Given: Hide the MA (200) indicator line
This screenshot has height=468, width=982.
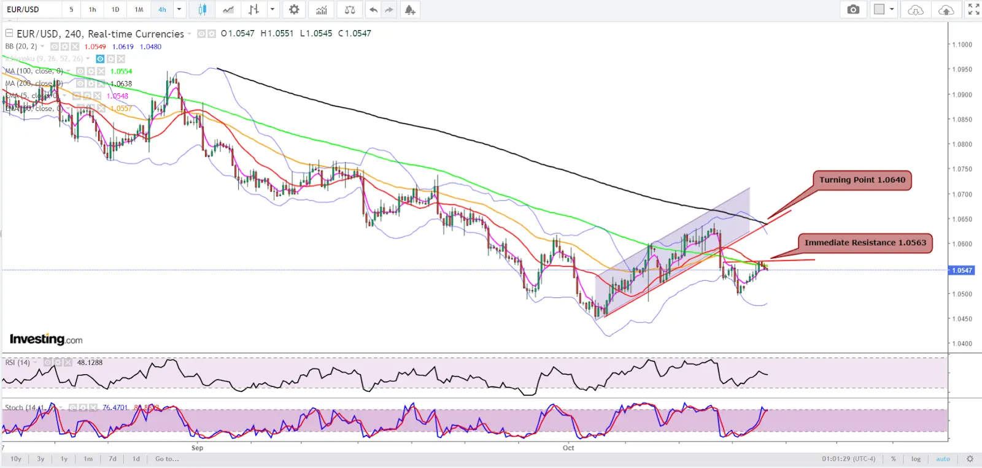Looking at the screenshot, I should 80,83.
